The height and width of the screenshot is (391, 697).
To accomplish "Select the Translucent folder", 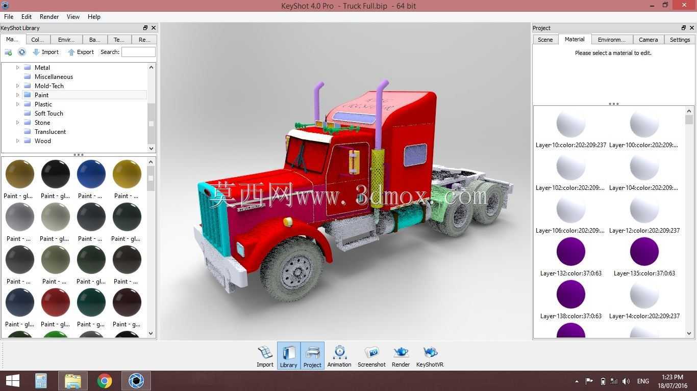I will click(x=50, y=131).
